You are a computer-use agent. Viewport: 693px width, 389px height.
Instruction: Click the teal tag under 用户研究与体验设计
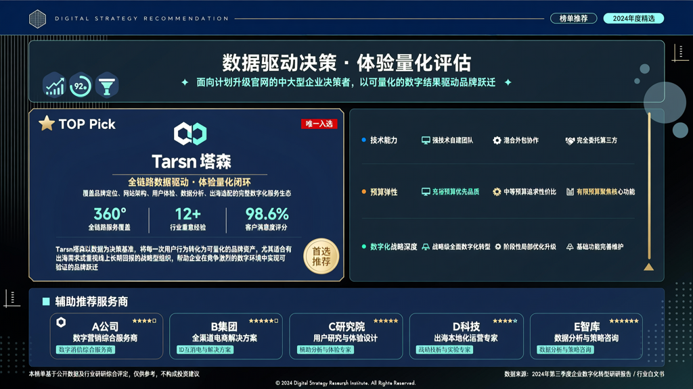[326, 349]
